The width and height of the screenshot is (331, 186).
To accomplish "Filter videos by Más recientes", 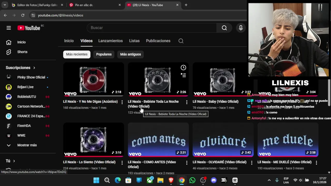I will pos(77,54).
